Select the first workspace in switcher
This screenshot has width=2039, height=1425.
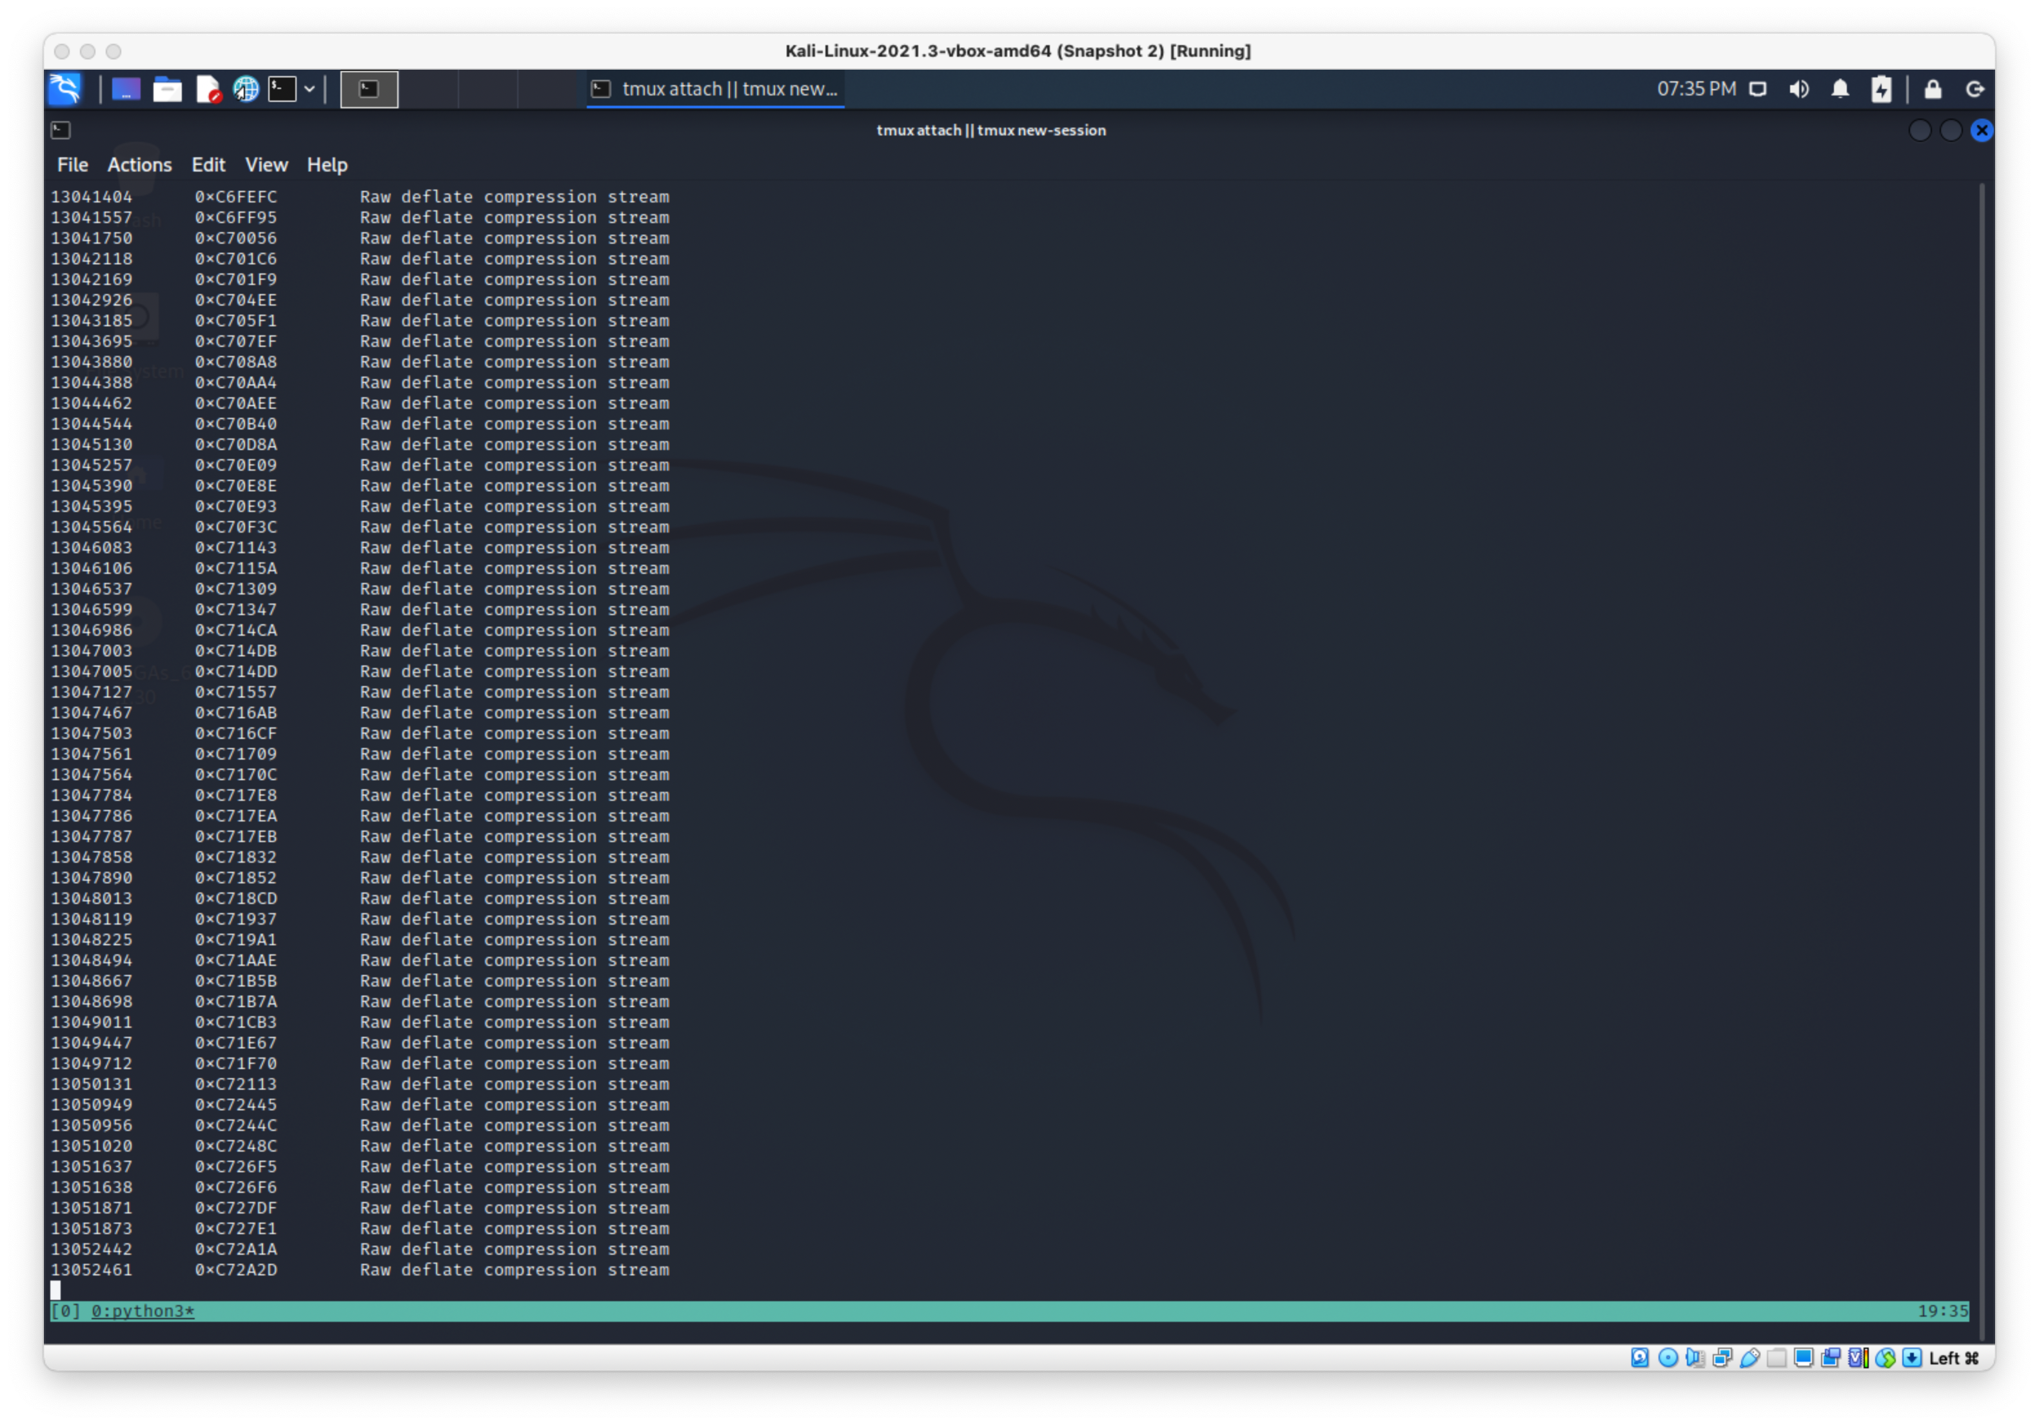(x=369, y=89)
